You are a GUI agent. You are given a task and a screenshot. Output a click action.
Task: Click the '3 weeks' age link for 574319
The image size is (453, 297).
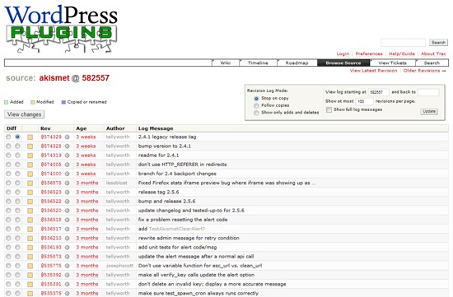86,155
